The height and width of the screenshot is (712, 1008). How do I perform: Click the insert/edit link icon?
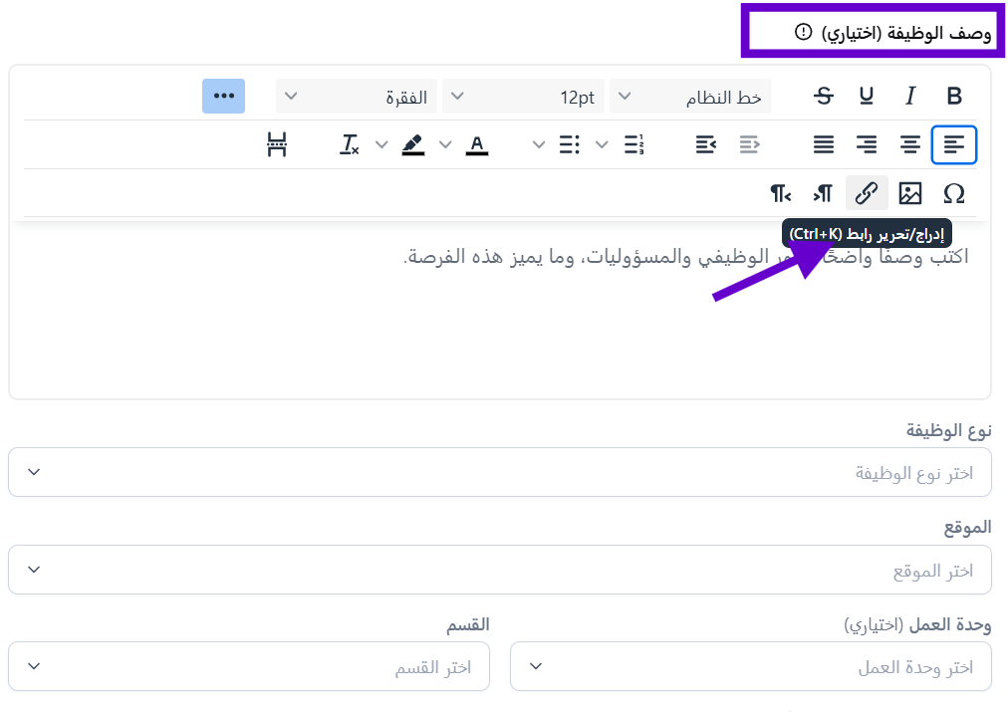click(867, 192)
